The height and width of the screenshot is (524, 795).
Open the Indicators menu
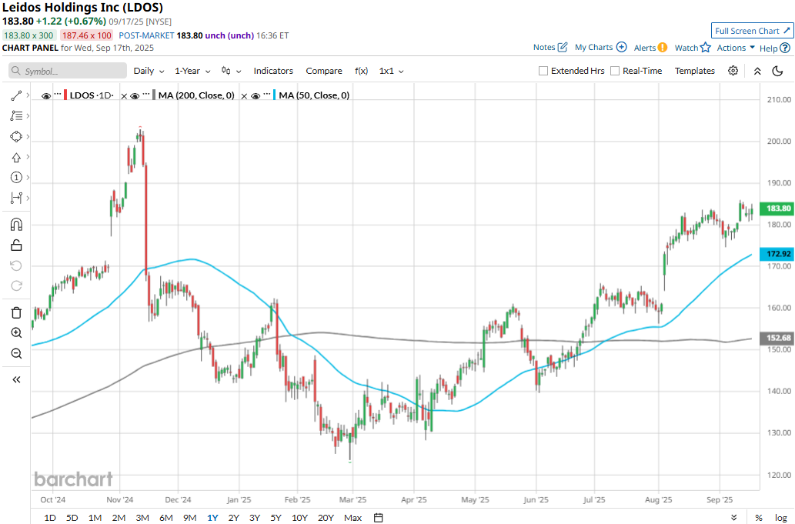pyautogui.click(x=273, y=71)
